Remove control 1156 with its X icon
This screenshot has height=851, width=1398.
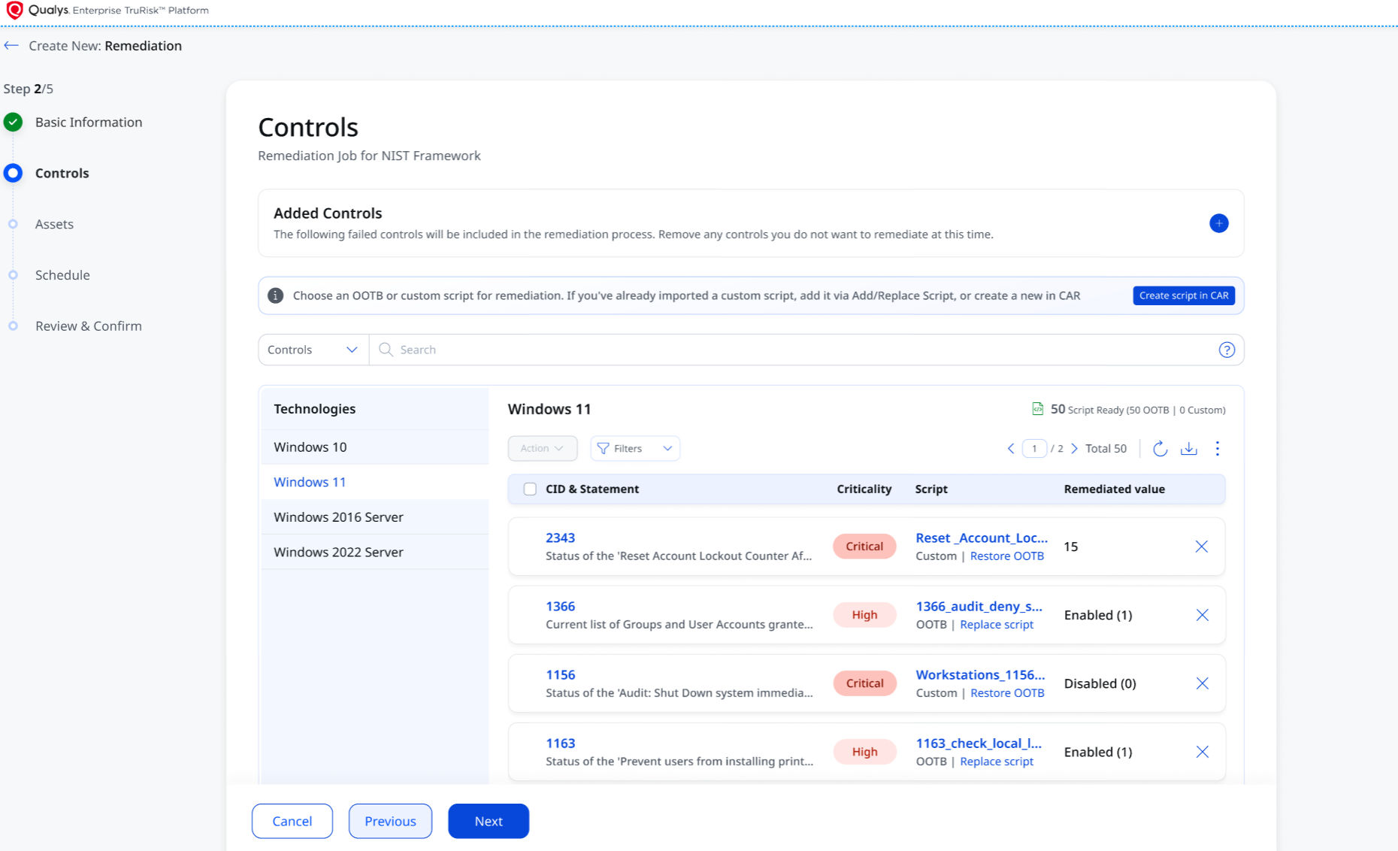pos(1202,683)
